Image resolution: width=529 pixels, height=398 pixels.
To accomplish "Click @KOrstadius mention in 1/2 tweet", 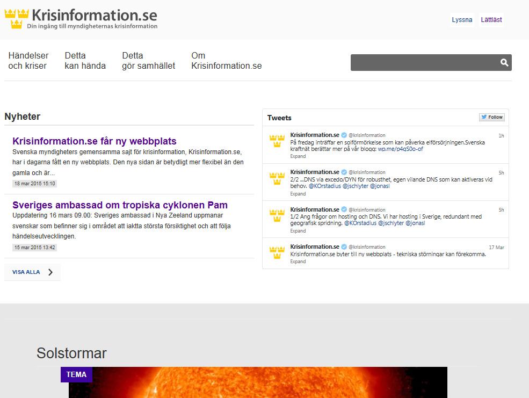I will point(360,223).
